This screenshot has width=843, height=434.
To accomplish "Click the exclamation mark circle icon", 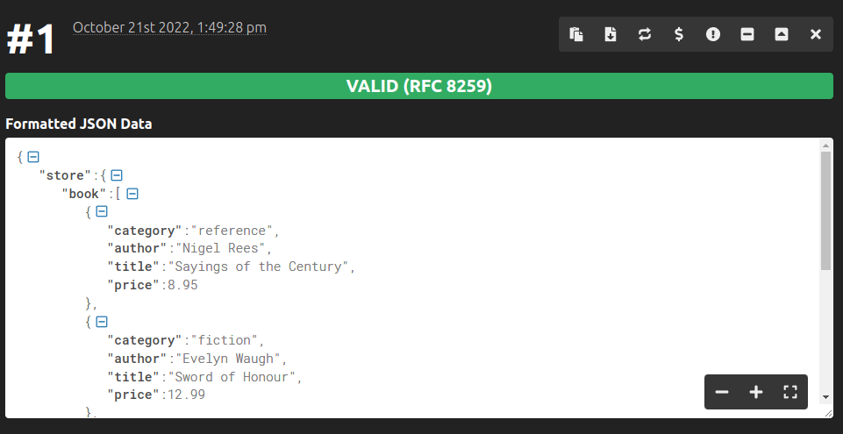I will pos(713,34).
